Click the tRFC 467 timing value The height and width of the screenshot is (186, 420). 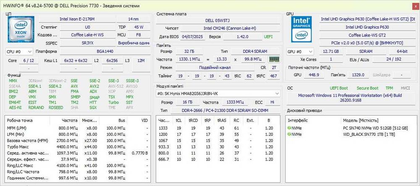click(273, 76)
